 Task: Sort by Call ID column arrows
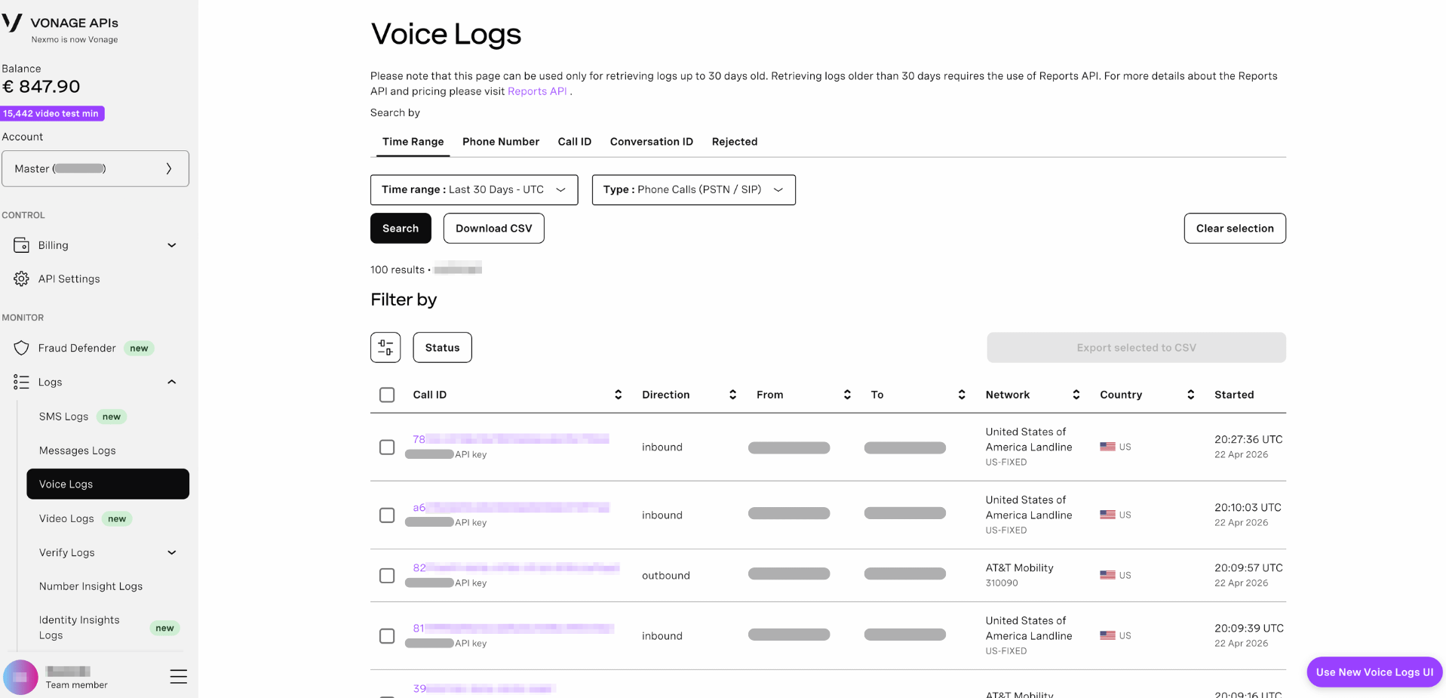pos(619,395)
